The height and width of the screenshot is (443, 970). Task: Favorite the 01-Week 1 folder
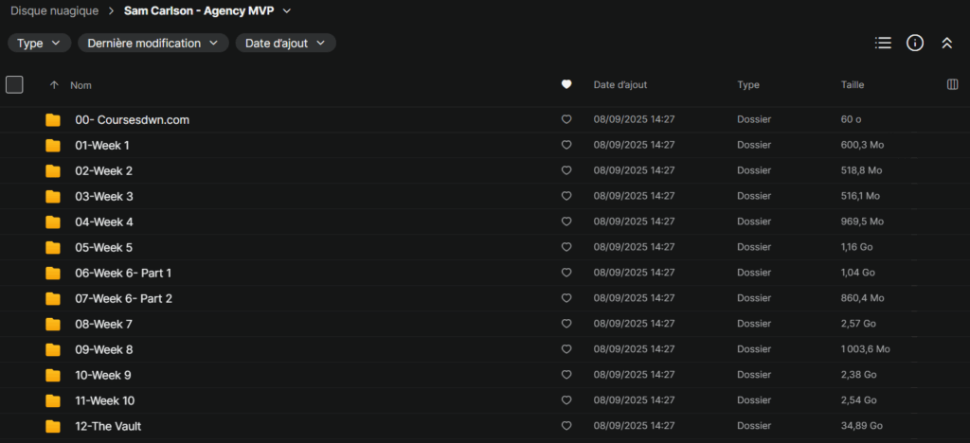tap(566, 146)
